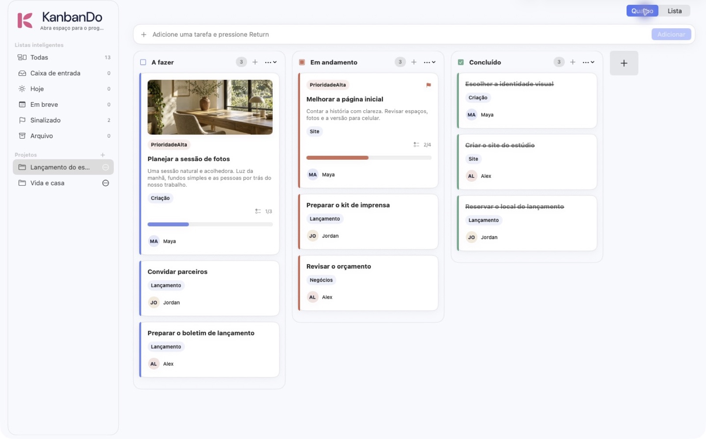706x439 pixels.
Task: Open the desk photo on Planejar a sessão card
Action: 210,107
